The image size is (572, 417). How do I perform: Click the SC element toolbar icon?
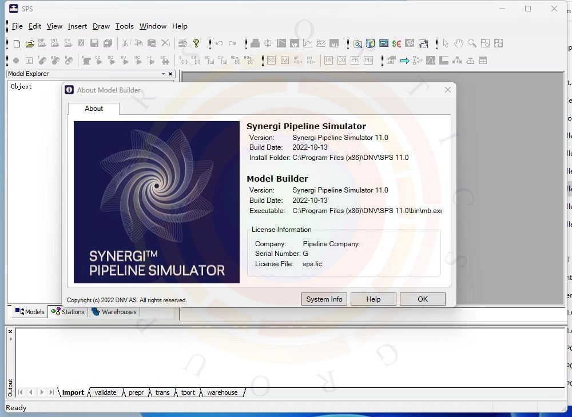(271, 61)
